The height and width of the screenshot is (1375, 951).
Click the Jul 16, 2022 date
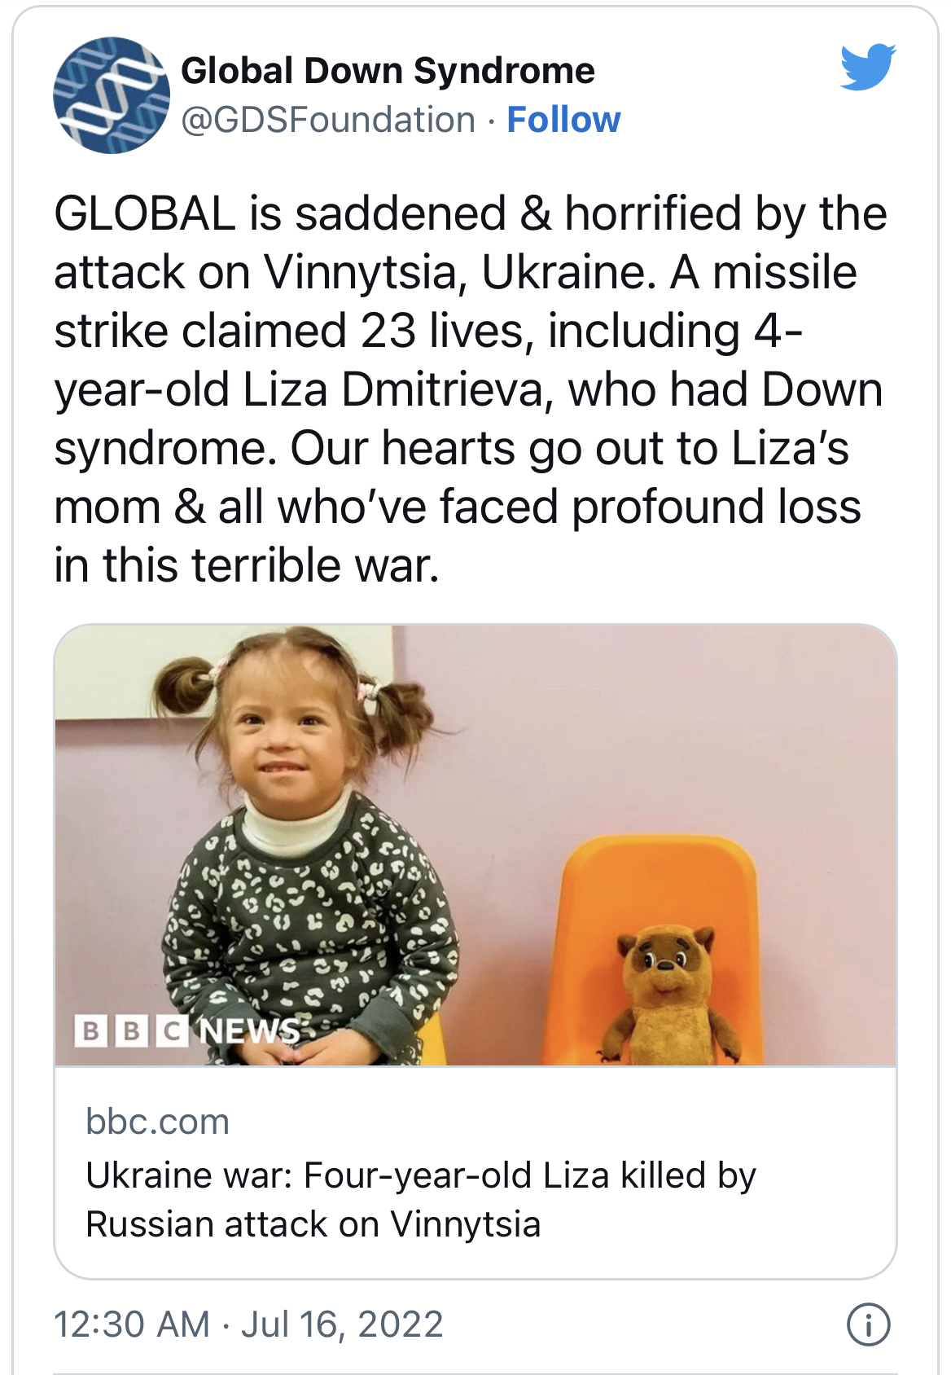pyautogui.click(x=342, y=1324)
